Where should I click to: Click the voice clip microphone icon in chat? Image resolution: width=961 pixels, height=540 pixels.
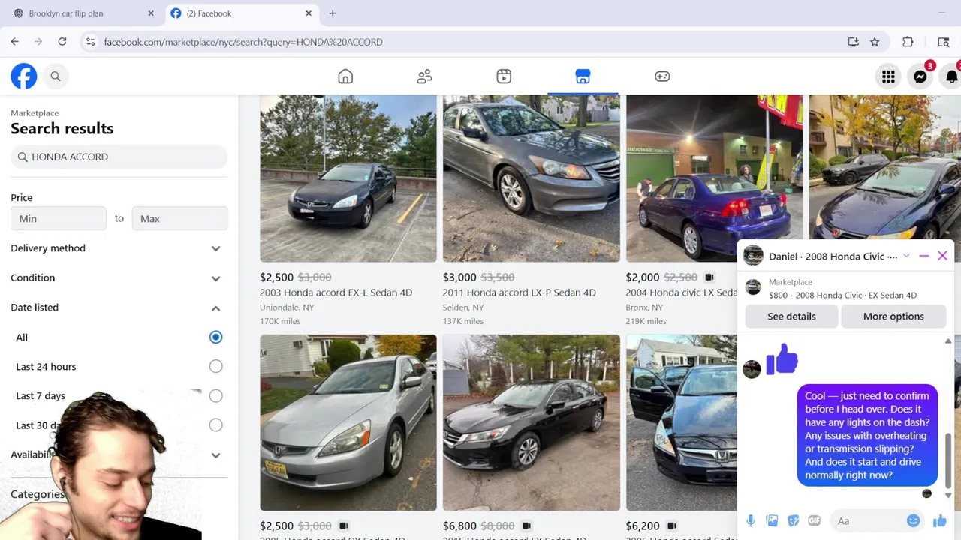(750, 521)
